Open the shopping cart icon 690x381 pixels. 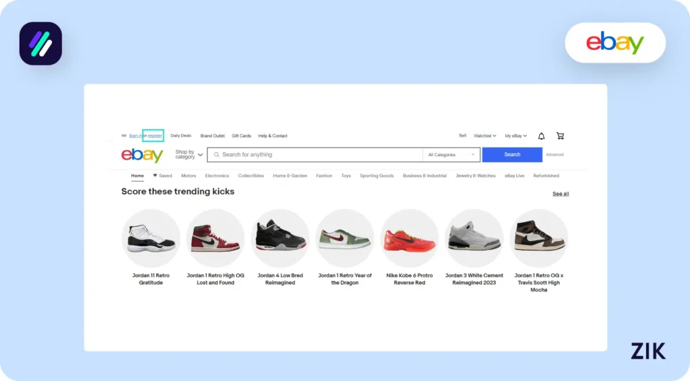pos(560,136)
